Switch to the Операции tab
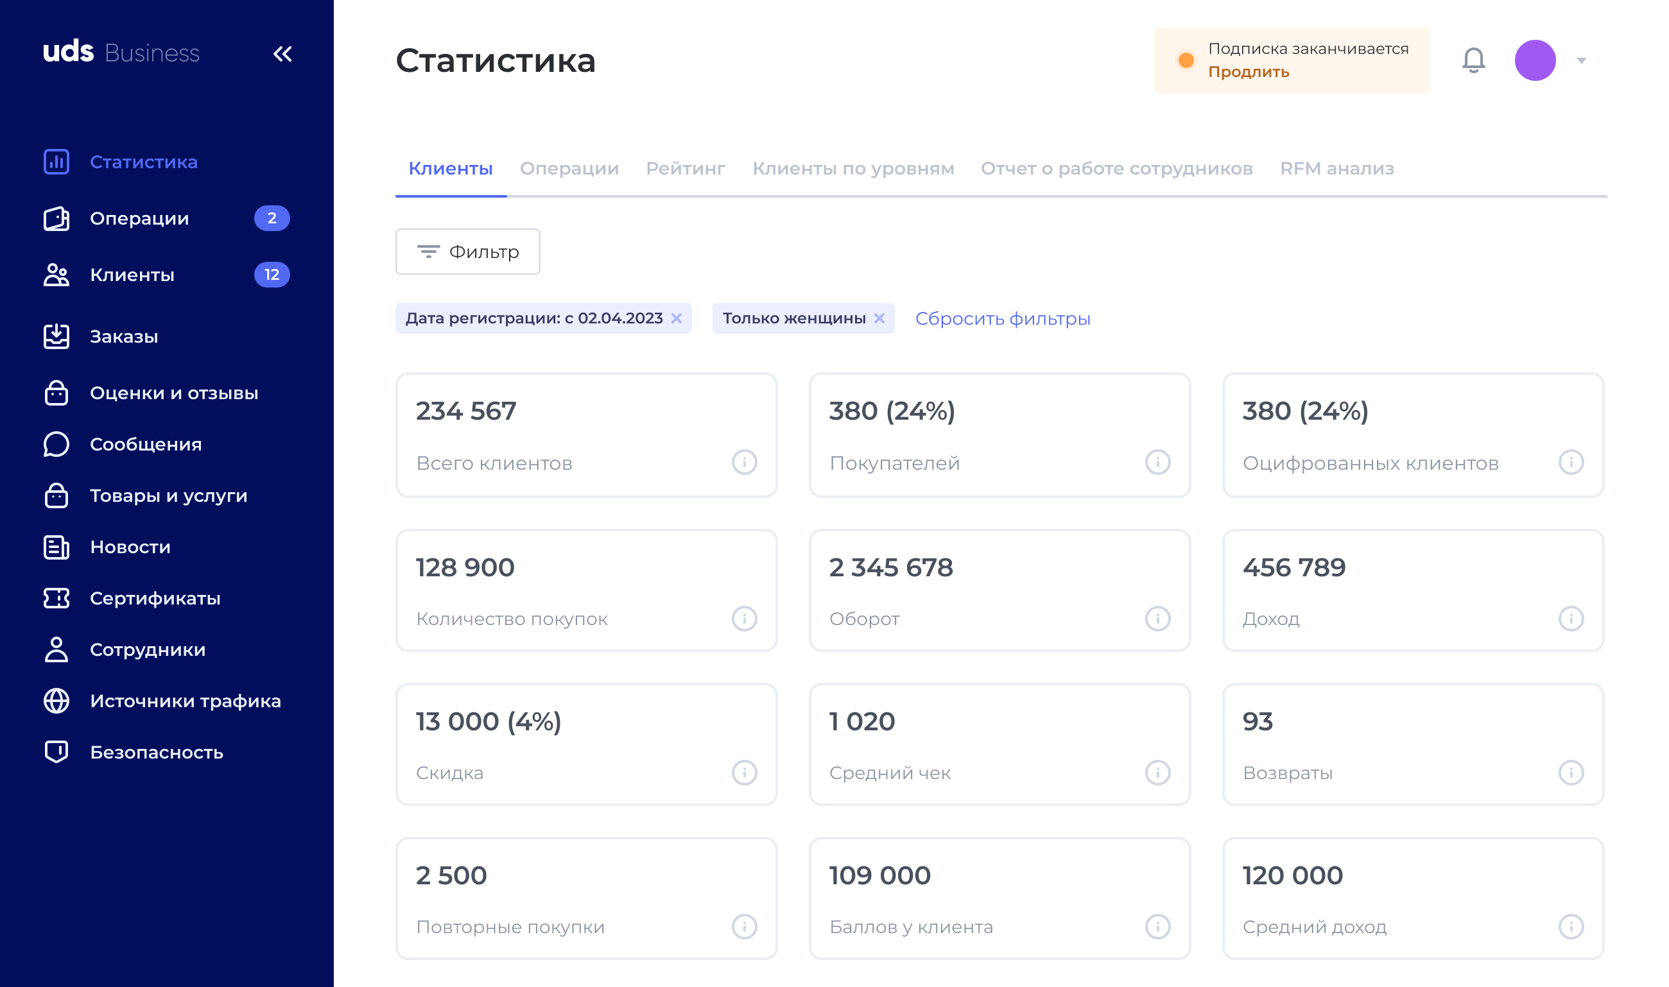Viewport: 1669px width, 987px height. [569, 168]
